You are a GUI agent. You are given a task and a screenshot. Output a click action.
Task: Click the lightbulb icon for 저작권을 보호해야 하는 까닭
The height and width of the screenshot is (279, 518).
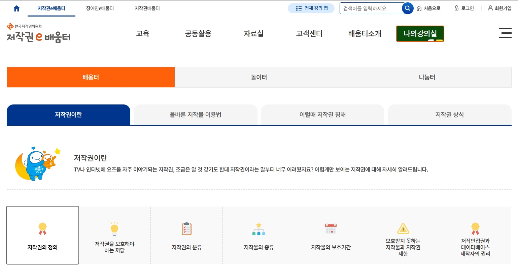114,229
